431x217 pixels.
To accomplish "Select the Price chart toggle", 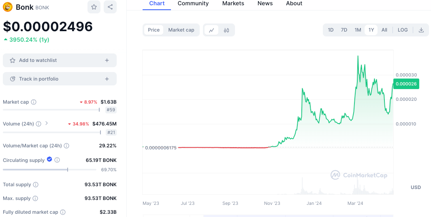I will coord(154,30).
